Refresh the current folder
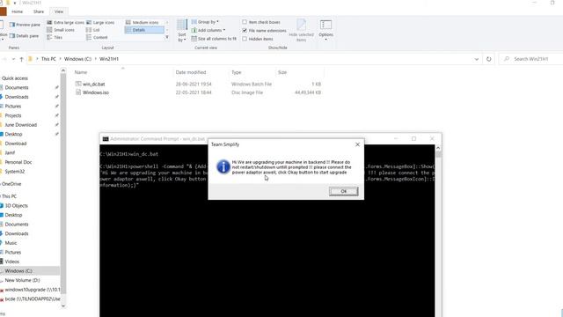Viewport: 563px width, 317px height. pos(489,59)
